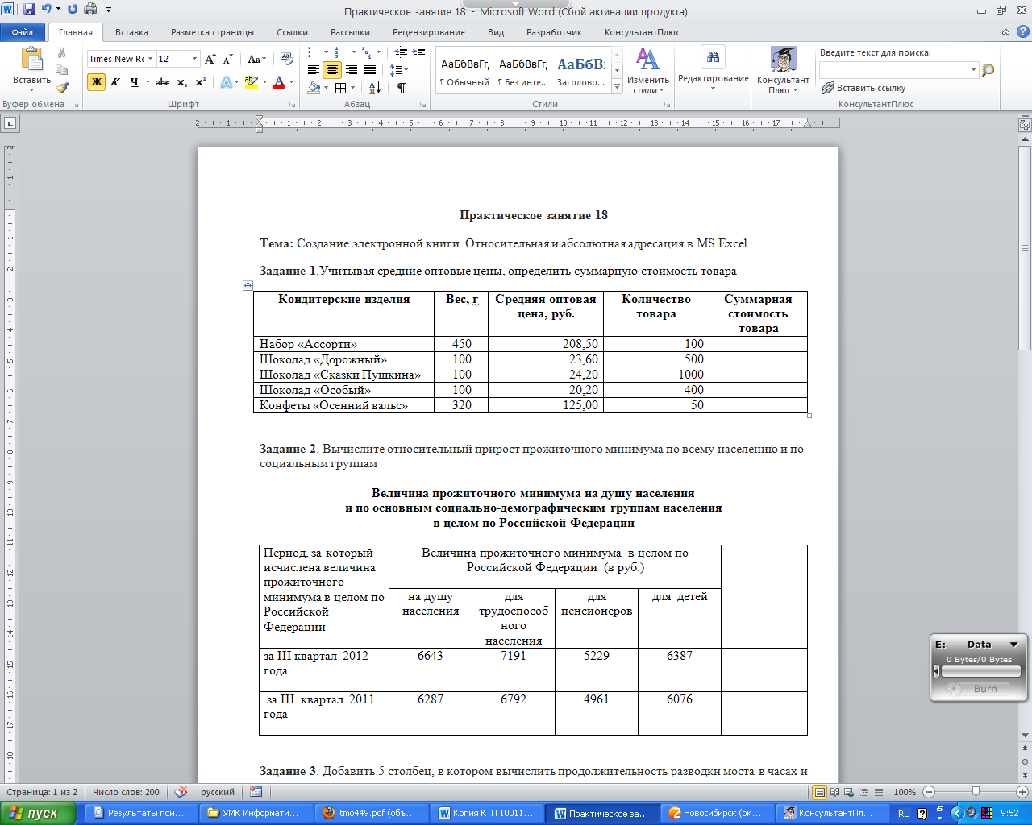Image resolution: width=1032 pixels, height=825 pixels.
Task: Select the Format Painter brush
Action: 62,89
